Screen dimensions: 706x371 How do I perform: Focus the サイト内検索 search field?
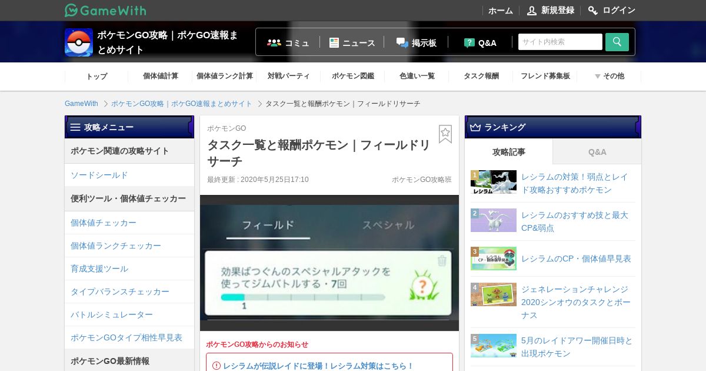tap(560, 42)
